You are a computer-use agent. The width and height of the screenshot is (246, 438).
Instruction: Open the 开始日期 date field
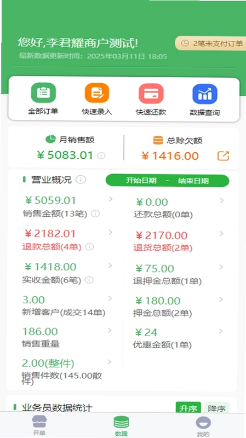pos(141,181)
